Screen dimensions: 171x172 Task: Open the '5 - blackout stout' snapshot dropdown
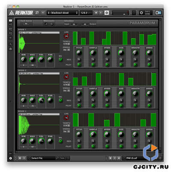tap(63, 13)
